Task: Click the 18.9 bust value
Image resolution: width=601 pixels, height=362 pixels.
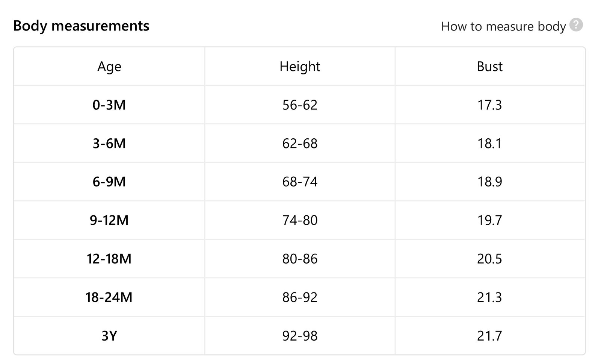Action: pos(489,182)
